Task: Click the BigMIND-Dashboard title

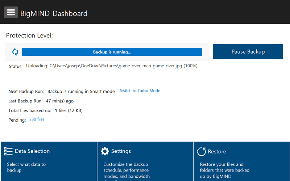Action: pos(54,13)
